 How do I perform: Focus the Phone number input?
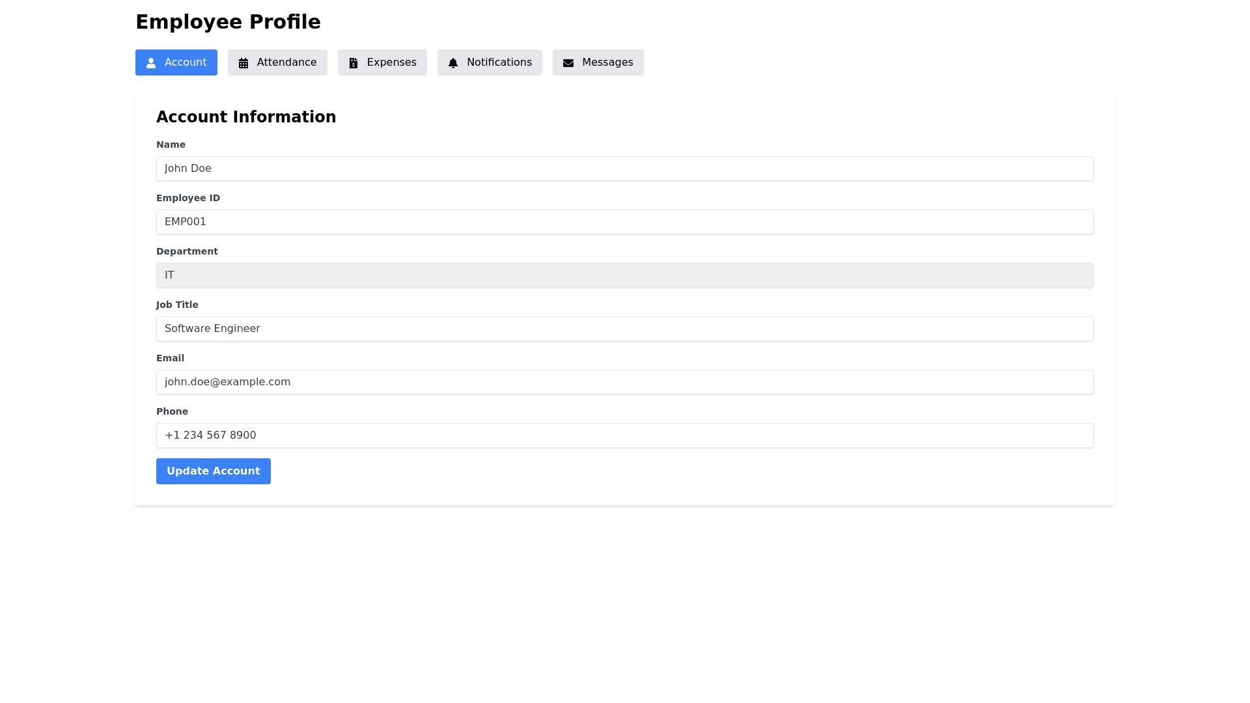point(624,435)
